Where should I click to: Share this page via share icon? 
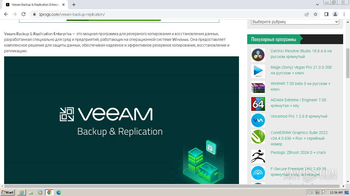(307, 14)
